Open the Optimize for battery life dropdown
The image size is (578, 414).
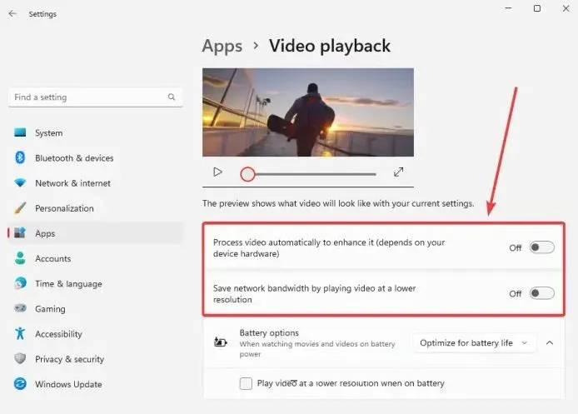pyautogui.click(x=473, y=342)
